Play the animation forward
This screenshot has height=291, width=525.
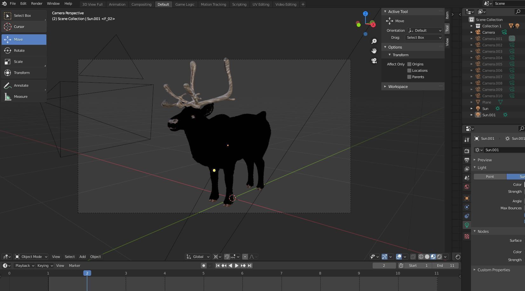coord(237,266)
